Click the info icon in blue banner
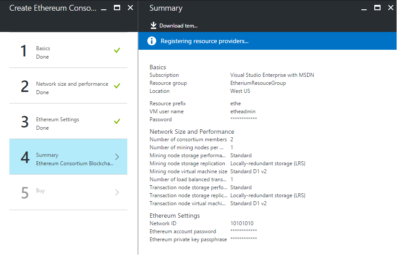Viewport: 397px width, 255px height. pos(152,41)
